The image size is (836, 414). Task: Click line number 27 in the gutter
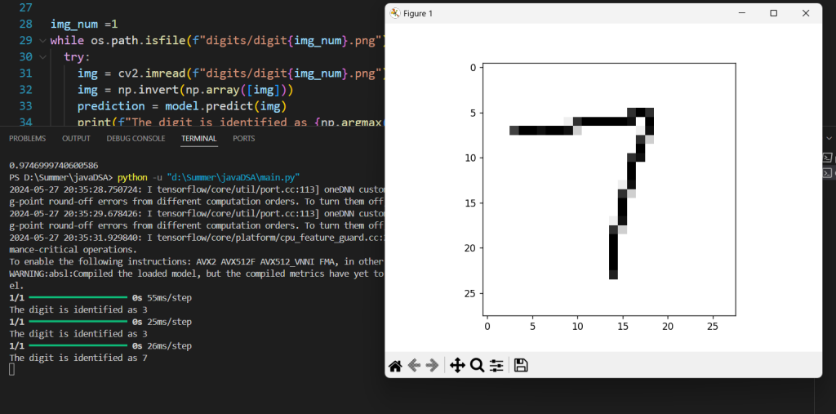point(25,8)
